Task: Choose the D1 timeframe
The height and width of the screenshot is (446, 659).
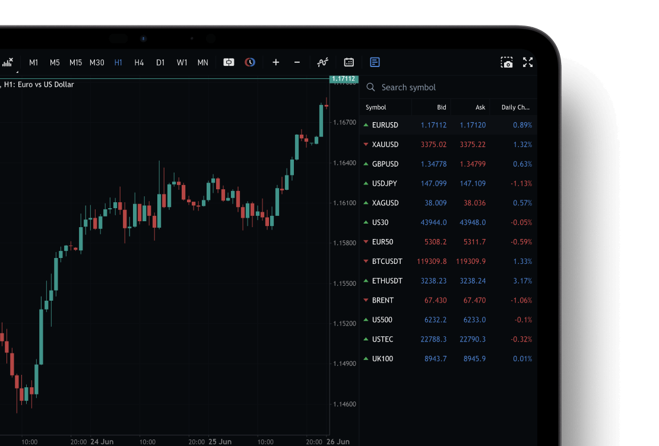Action: 160,62
